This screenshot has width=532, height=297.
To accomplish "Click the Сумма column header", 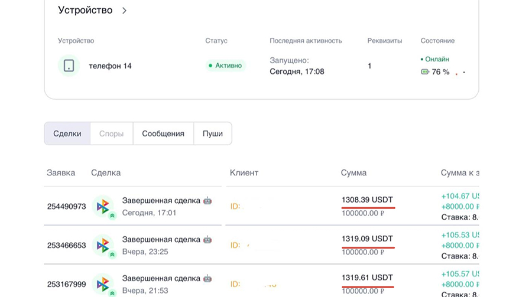I will tap(353, 172).
